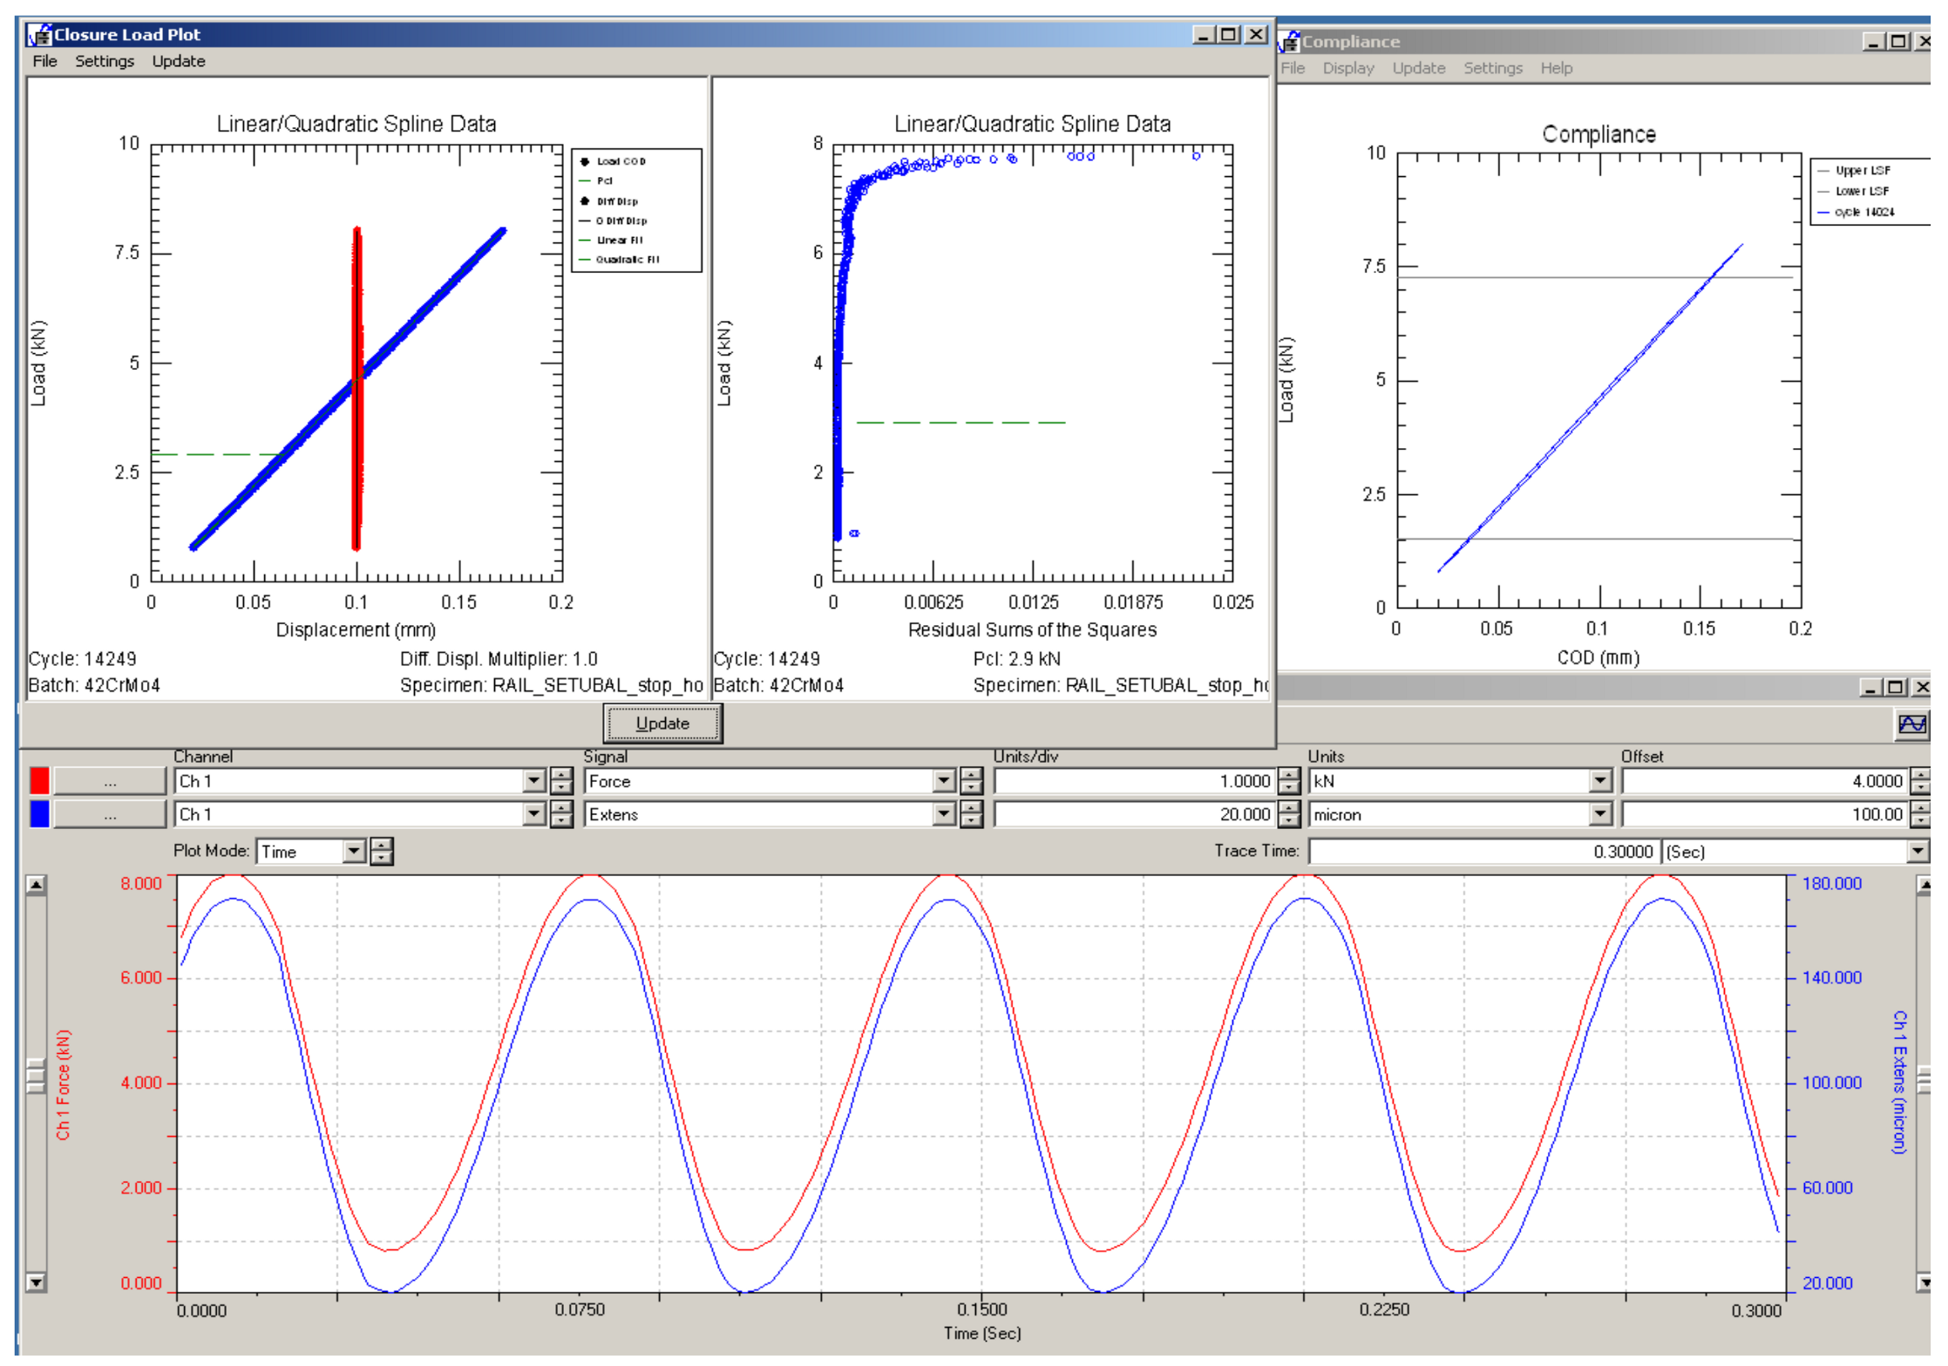Open the ellipsis button for blue trace

[110, 813]
